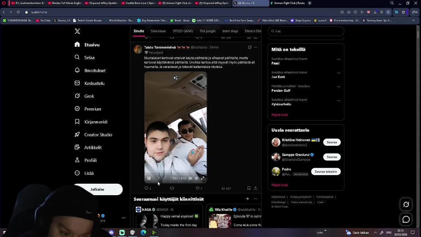Select demi dogs tab
The image size is (421, 237).
point(230,31)
